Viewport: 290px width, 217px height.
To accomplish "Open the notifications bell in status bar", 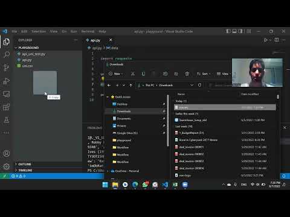I will coord(284,176).
